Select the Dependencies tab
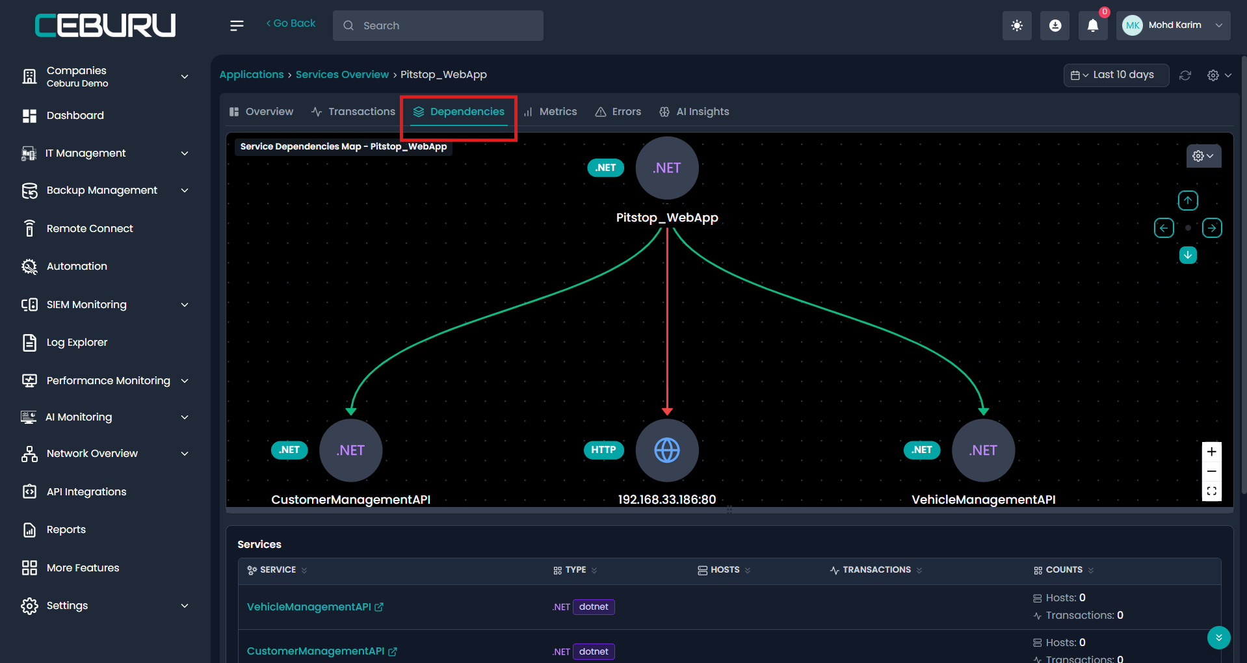The image size is (1247, 663). tap(459, 112)
